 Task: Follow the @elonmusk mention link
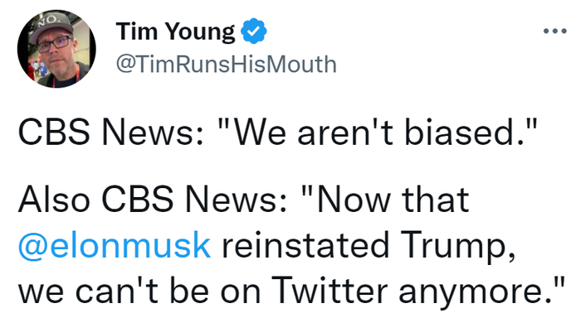115,246
